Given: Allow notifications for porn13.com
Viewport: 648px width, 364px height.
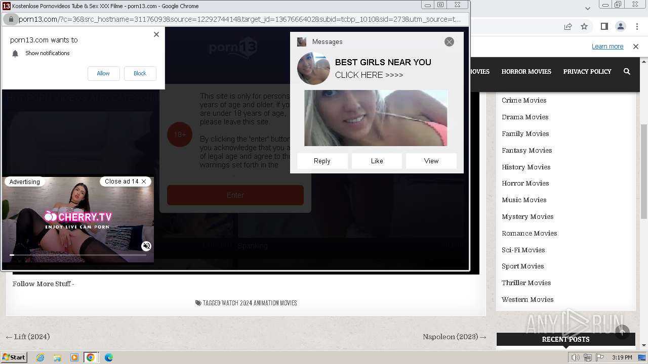Looking at the screenshot, I should [x=103, y=73].
